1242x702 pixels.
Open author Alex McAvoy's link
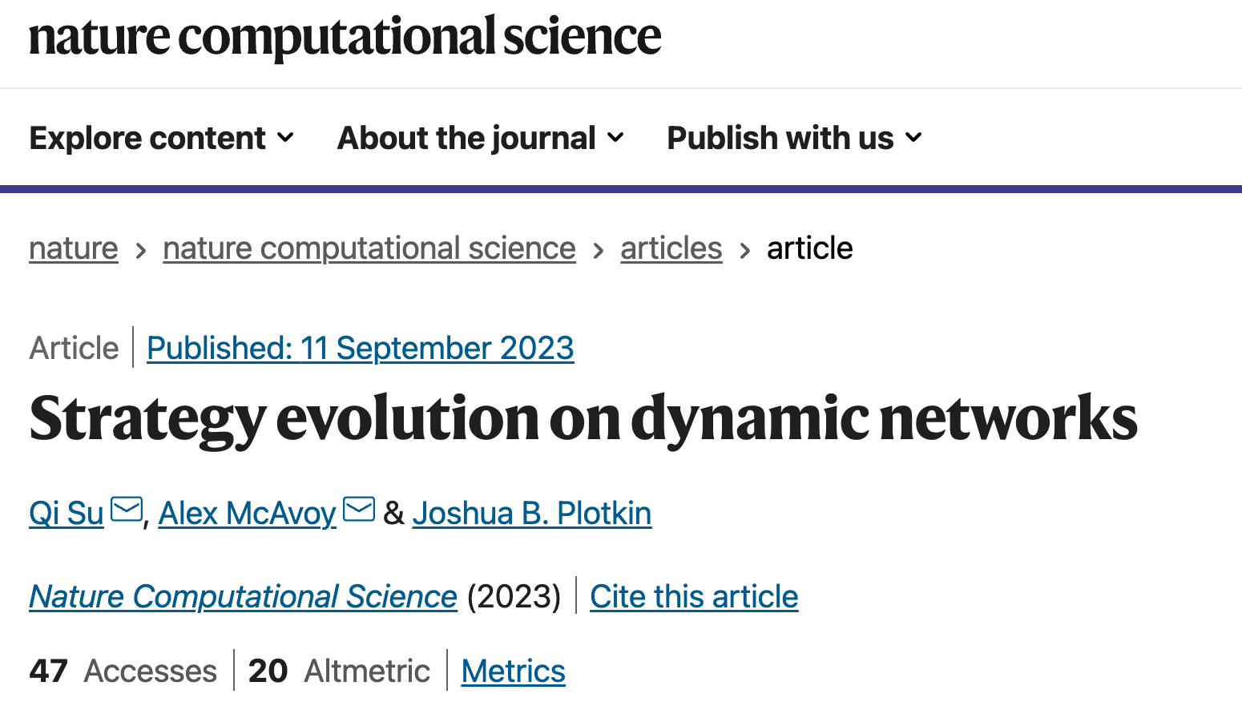coord(248,513)
